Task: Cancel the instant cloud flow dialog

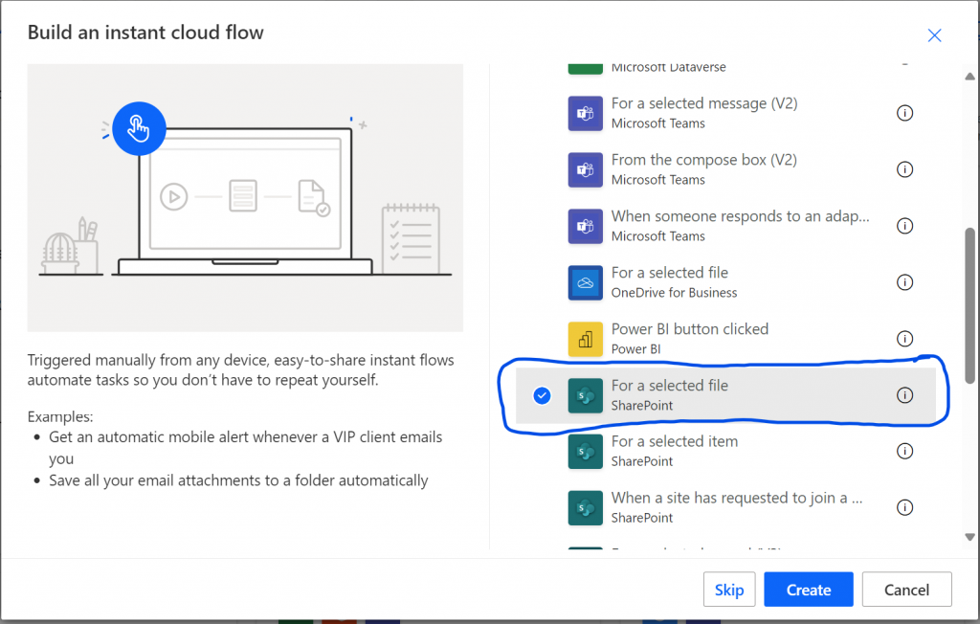Action: (x=906, y=590)
